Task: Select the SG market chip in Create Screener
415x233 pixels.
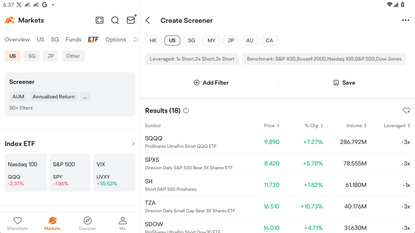Action: (x=191, y=40)
